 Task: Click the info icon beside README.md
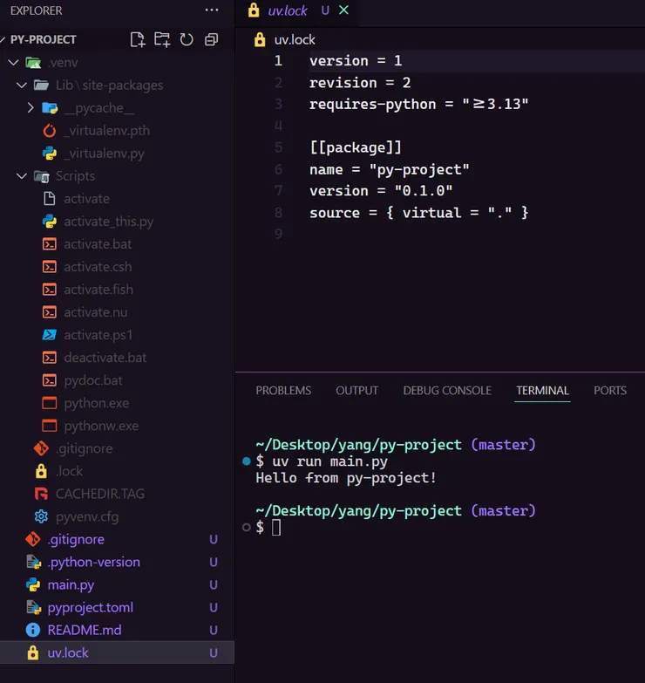tap(33, 630)
